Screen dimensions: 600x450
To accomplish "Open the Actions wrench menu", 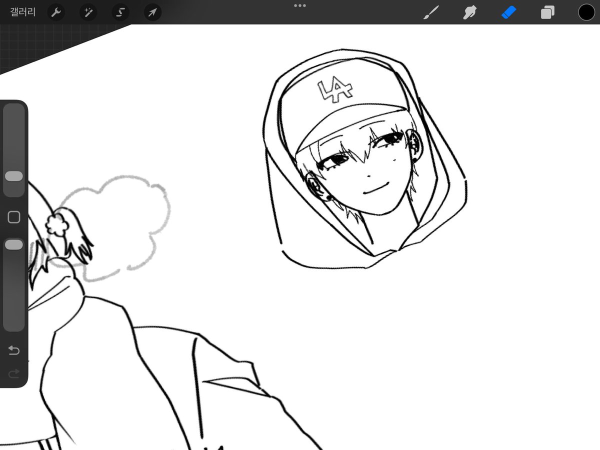I will tap(56, 12).
